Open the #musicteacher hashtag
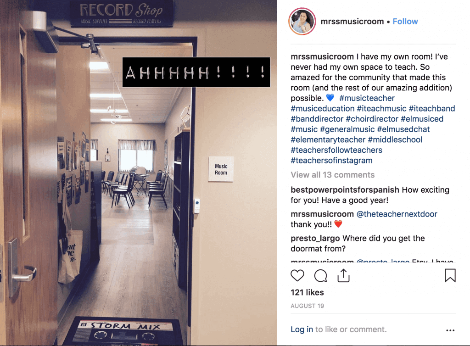470x346 pixels. (367, 98)
